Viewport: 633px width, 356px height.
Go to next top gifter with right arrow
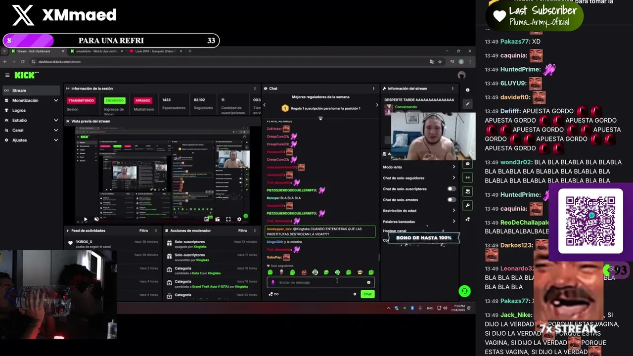point(377,105)
